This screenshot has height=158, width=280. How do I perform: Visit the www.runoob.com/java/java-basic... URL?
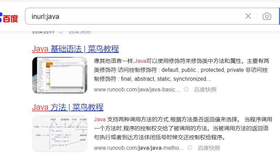pyautogui.click(x=137, y=89)
